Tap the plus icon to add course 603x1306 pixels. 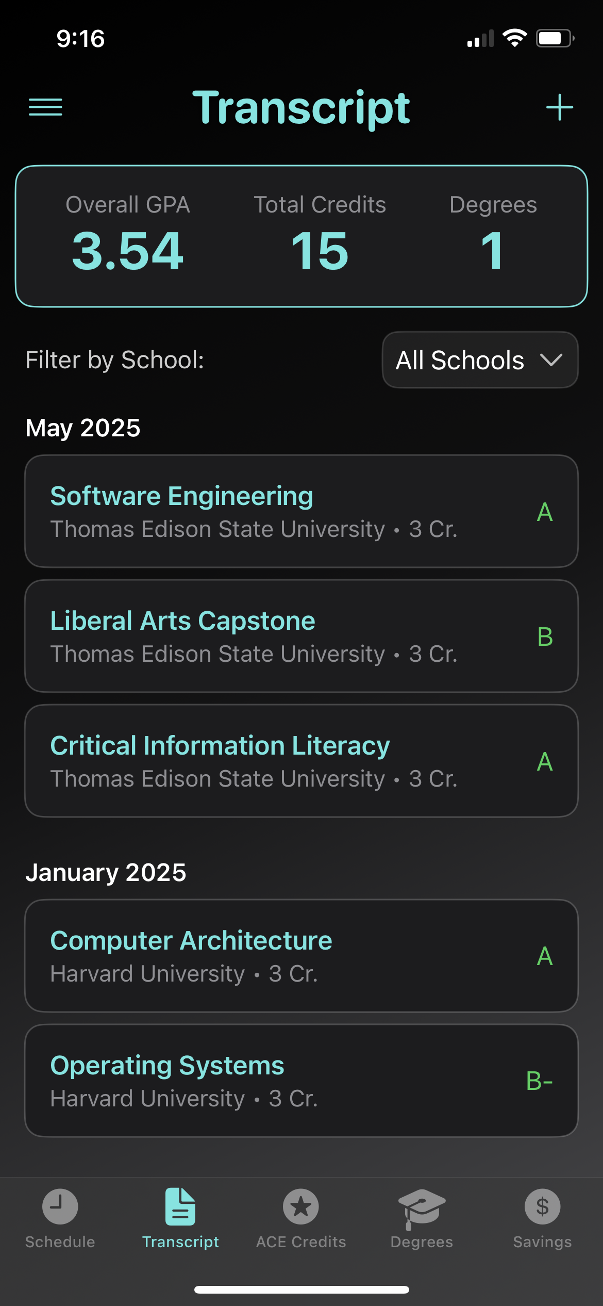[x=559, y=107]
